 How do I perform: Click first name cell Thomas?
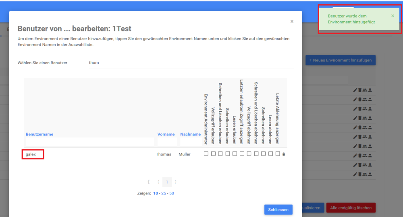(x=164, y=154)
